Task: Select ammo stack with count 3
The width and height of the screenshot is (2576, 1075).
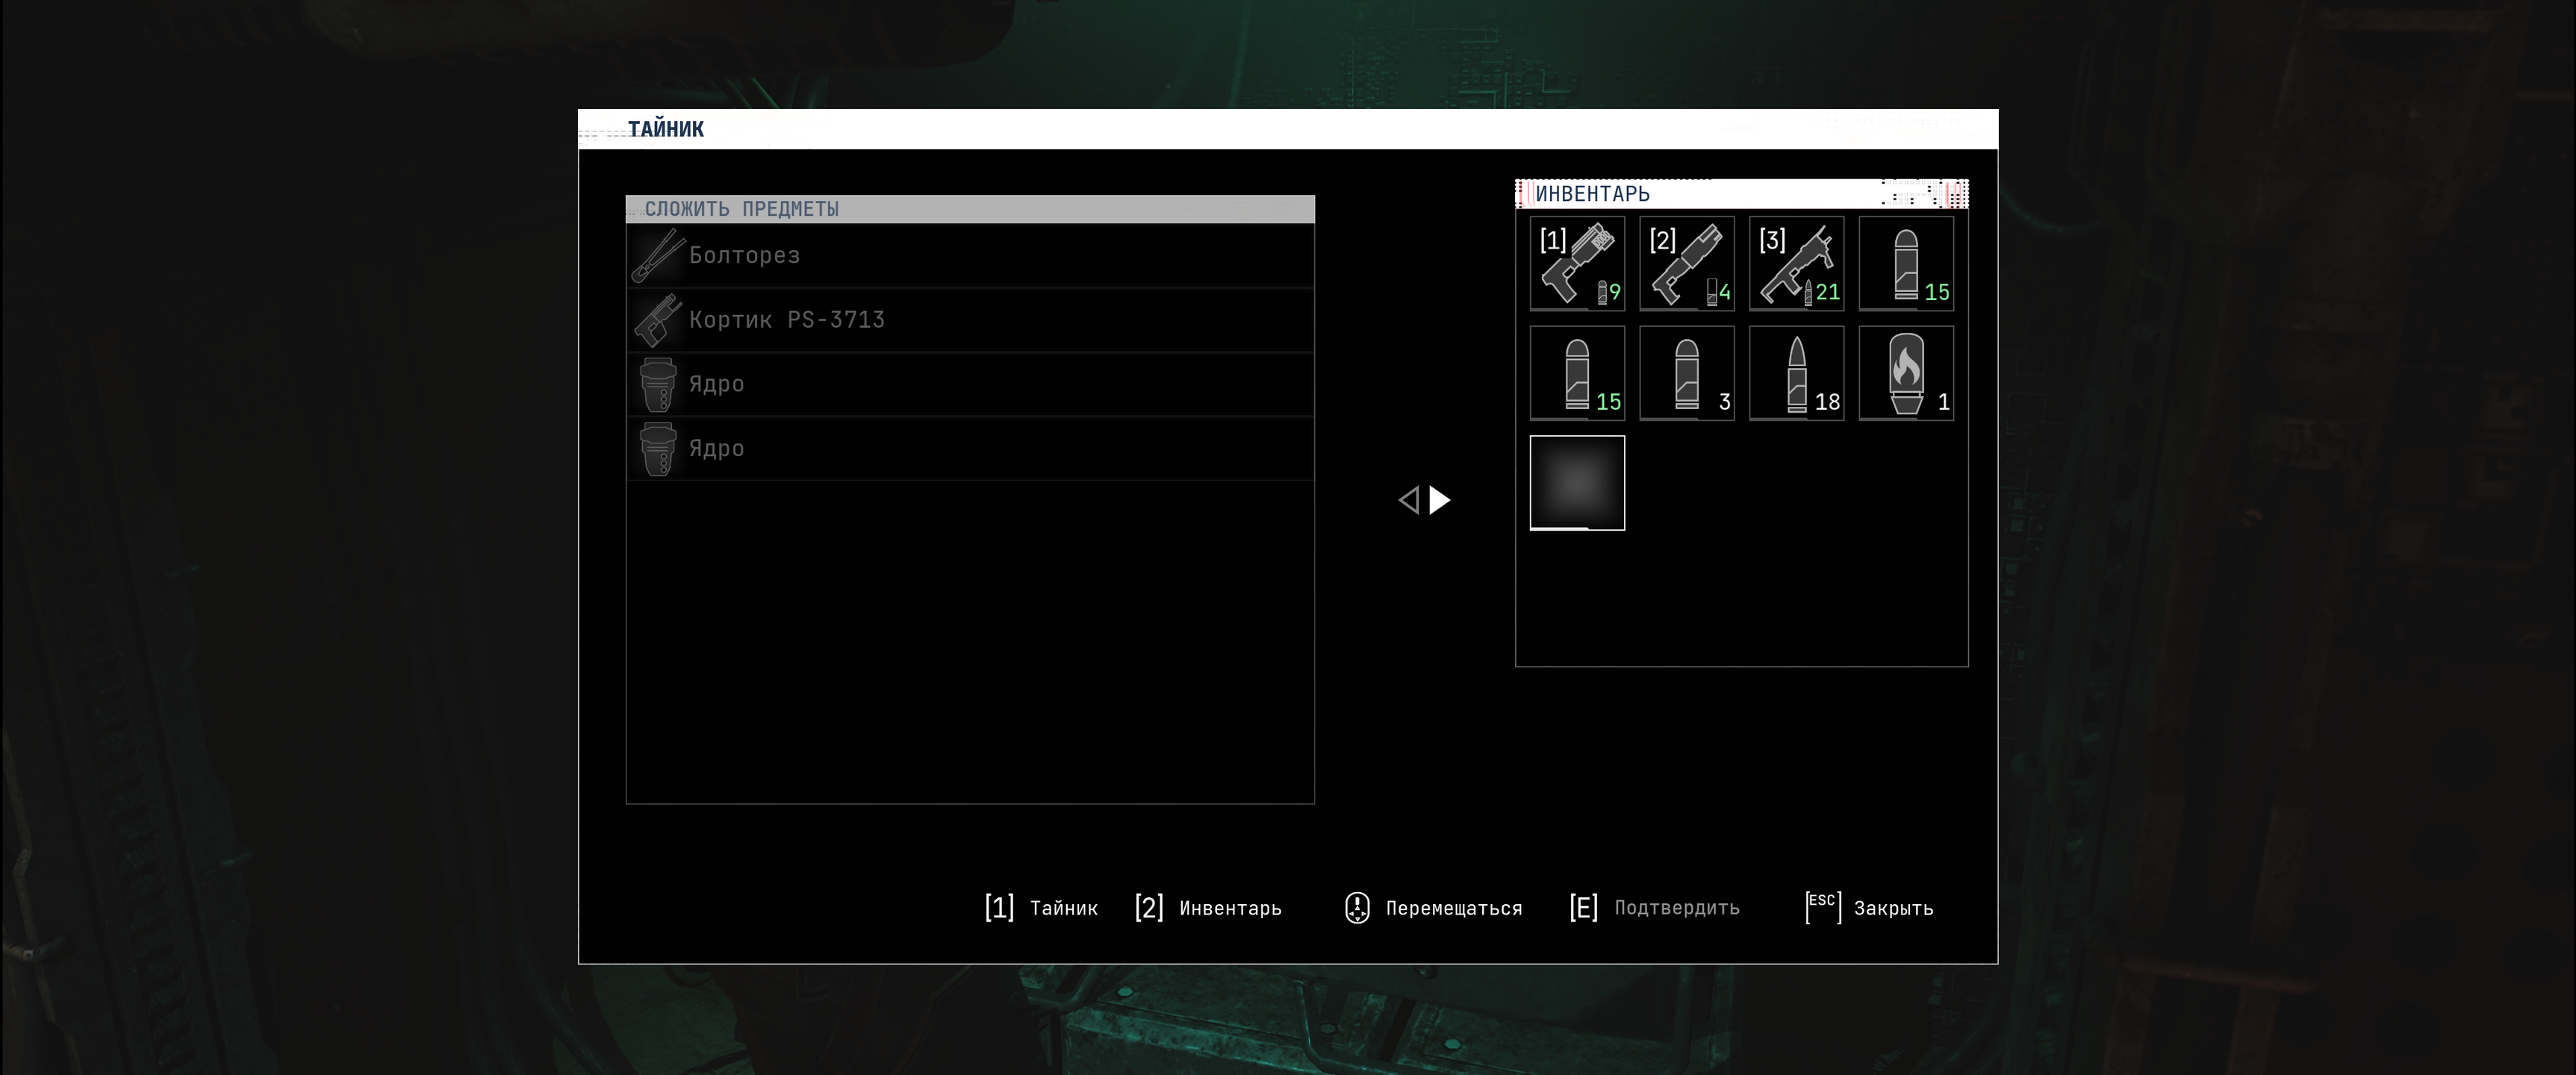Action: pos(1687,373)
